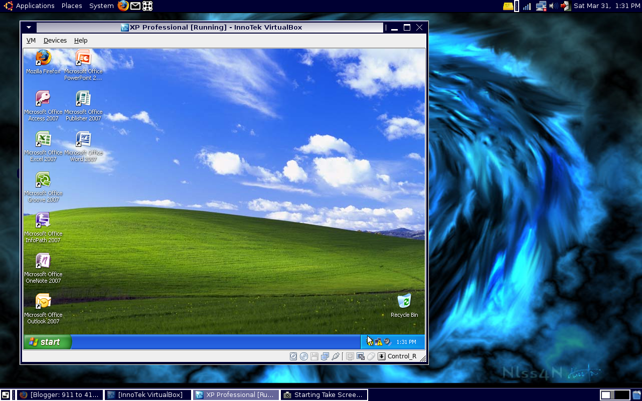Screen dimensions: 642x401
Task: Click the network adapter indicator in VirtualBox status bar
Action: (x=325, y=356)
